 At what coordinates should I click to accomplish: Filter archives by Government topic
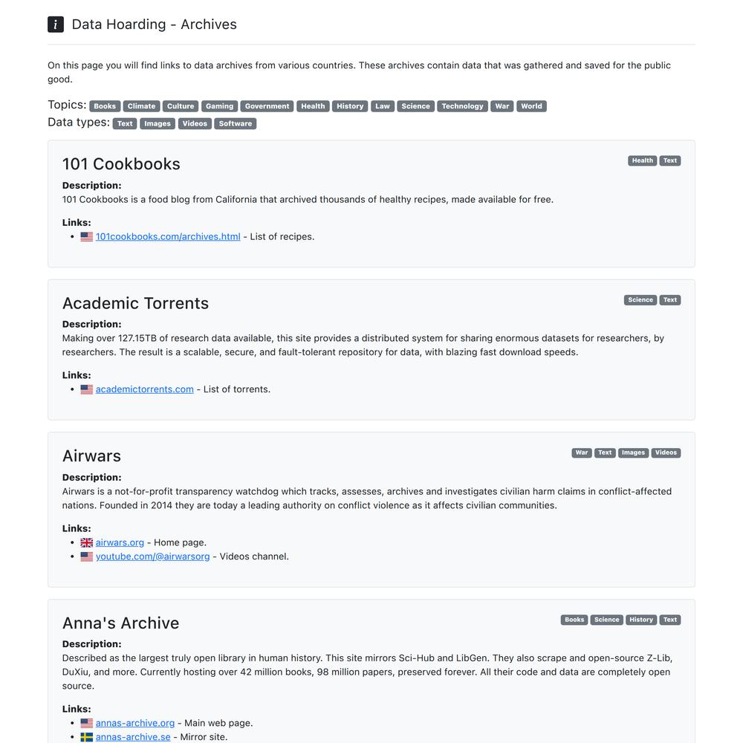tap(267, 106)
